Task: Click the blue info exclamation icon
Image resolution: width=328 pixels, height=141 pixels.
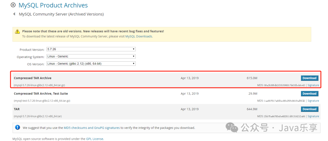Action: 18,127
